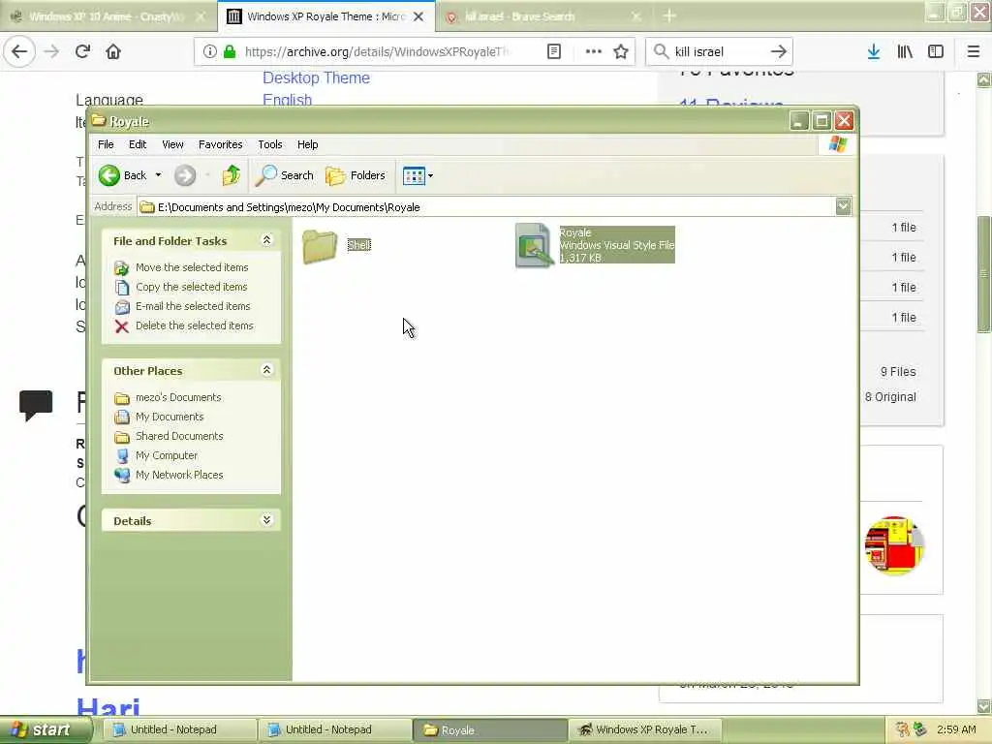Image resolution: width=992 pixels, height=744 pixels.
Task: Click Delete the selected items
Action: click(194, 325)
